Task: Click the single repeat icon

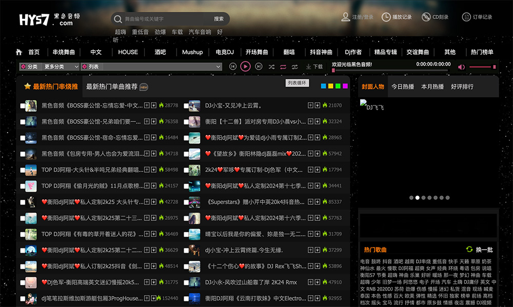Action: pyautogui.click(x=295, y=67)
